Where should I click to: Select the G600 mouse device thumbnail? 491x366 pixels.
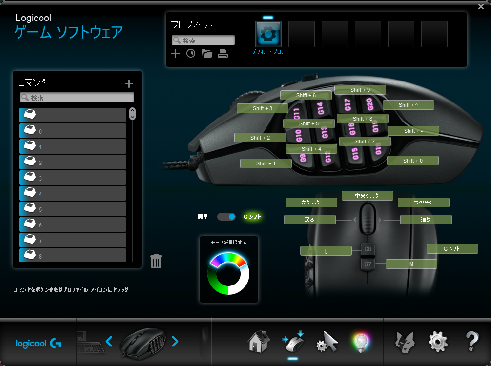pyautogui.click(x=143, y=343)
